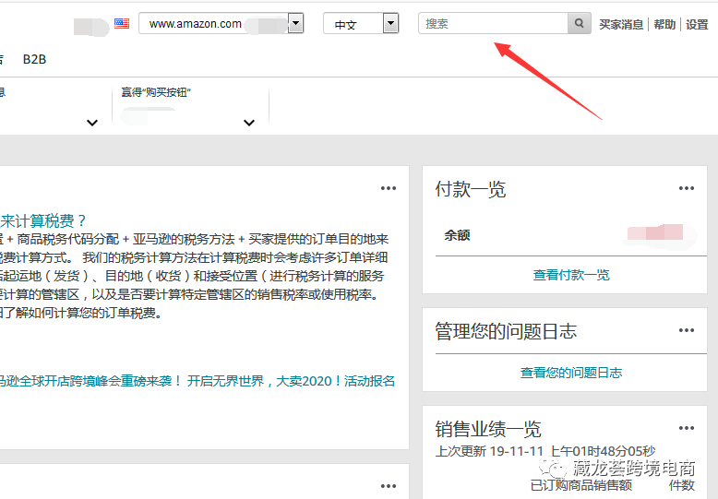Open the 来计算税费？ headline link

click(x=43, y=221)
